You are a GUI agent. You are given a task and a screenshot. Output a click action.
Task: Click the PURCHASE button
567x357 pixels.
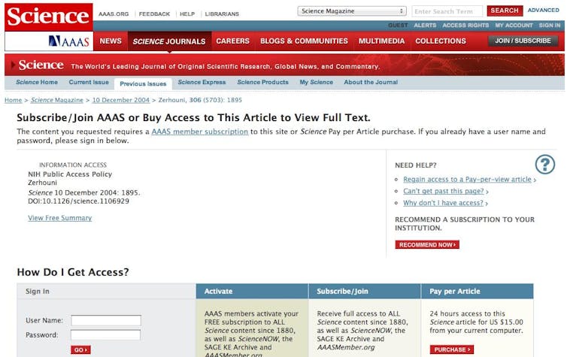point(452,349)
